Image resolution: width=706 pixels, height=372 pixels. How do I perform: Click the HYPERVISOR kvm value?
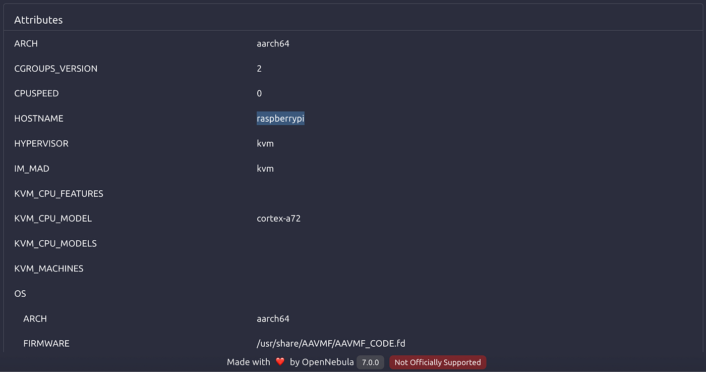pos(265,143)
